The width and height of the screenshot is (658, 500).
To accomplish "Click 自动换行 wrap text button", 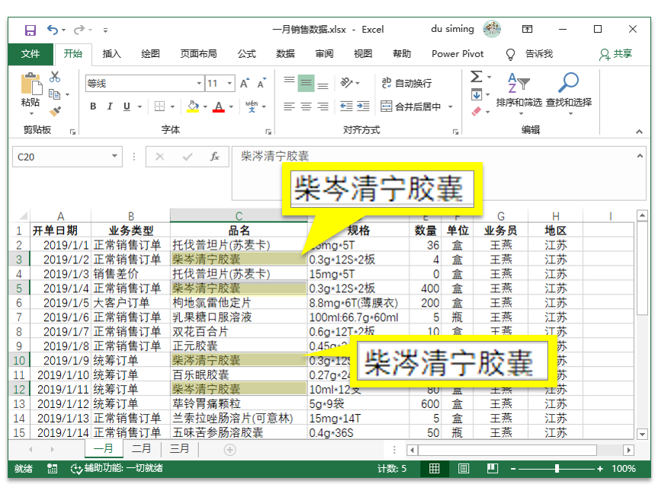I will [x=406, y=83].
